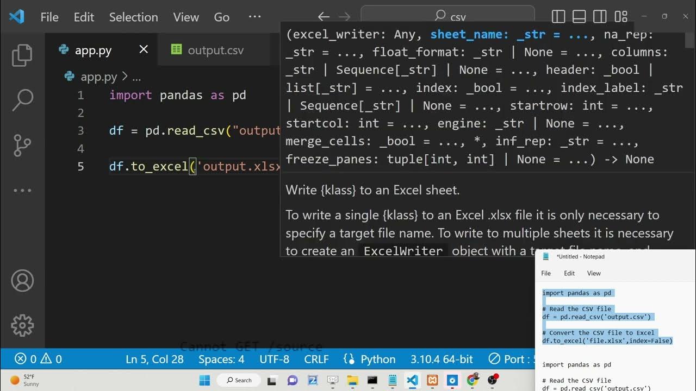Open the Selection menu
This screenshot has height=391, width=696.
pos(133,17)
